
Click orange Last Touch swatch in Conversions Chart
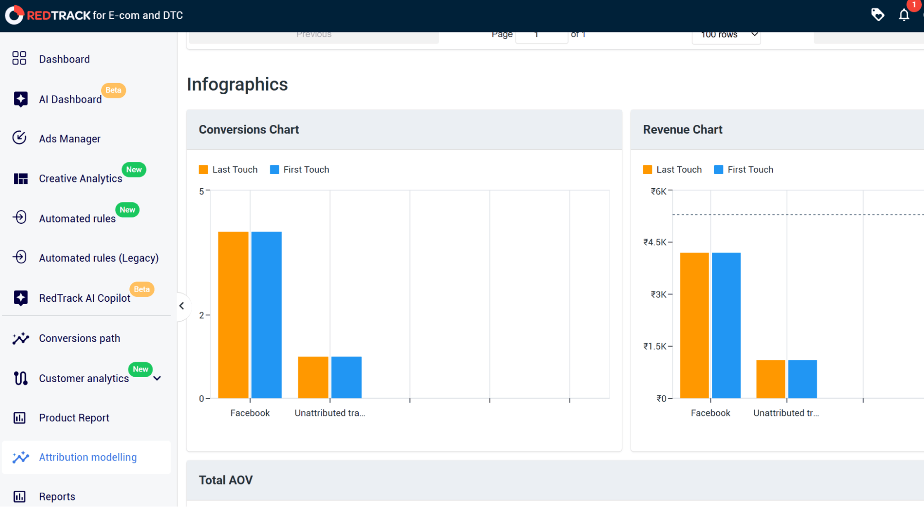[203, 170]
